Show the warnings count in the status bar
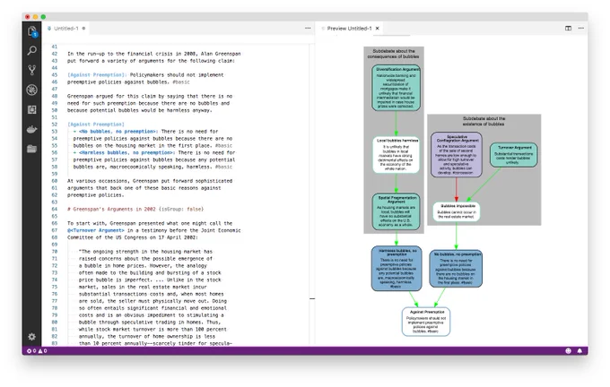The image size is (610, 387). [42, 351]
